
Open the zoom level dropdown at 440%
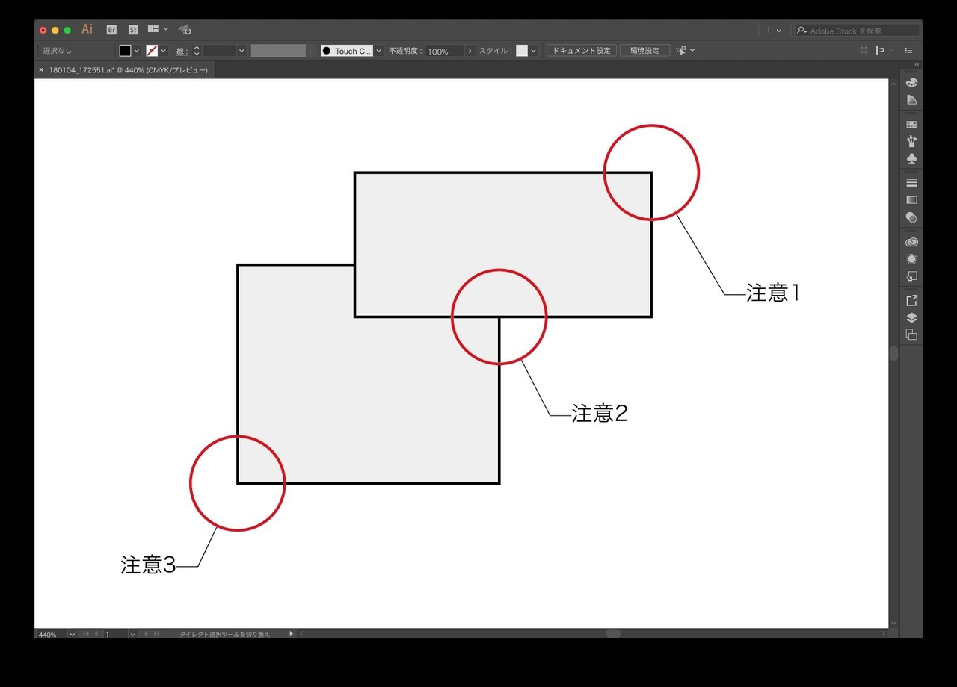[72, 634]
